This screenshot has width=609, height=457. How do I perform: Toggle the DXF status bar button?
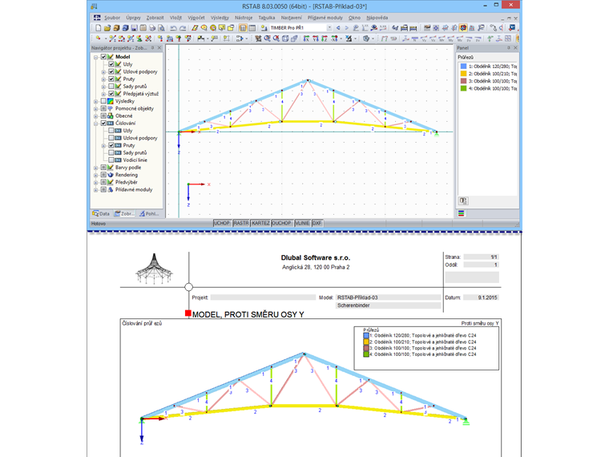coord(317,223)
